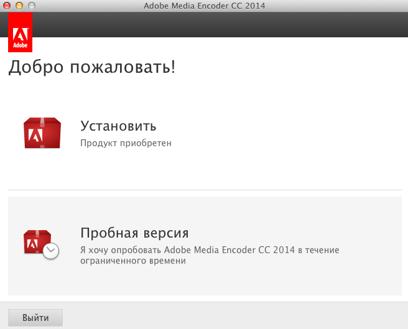Choose the Пробная версия option heading
This screenshot has width=408, height=329.
(x=134, y=233)
